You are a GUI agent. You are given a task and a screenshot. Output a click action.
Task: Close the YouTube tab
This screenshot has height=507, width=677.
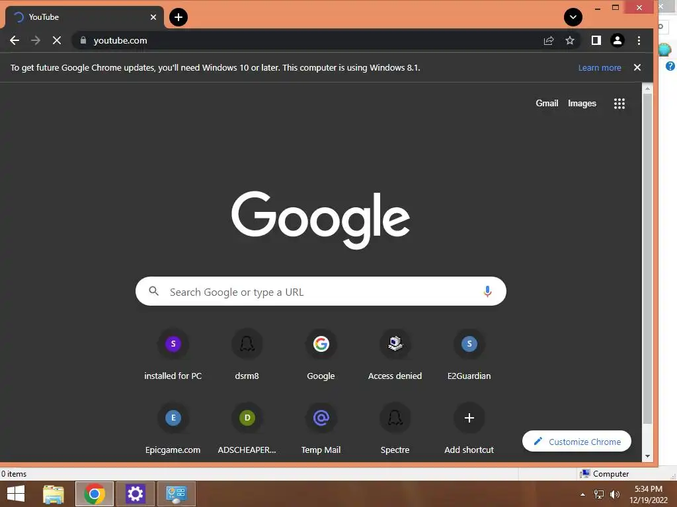pos(153,17)
